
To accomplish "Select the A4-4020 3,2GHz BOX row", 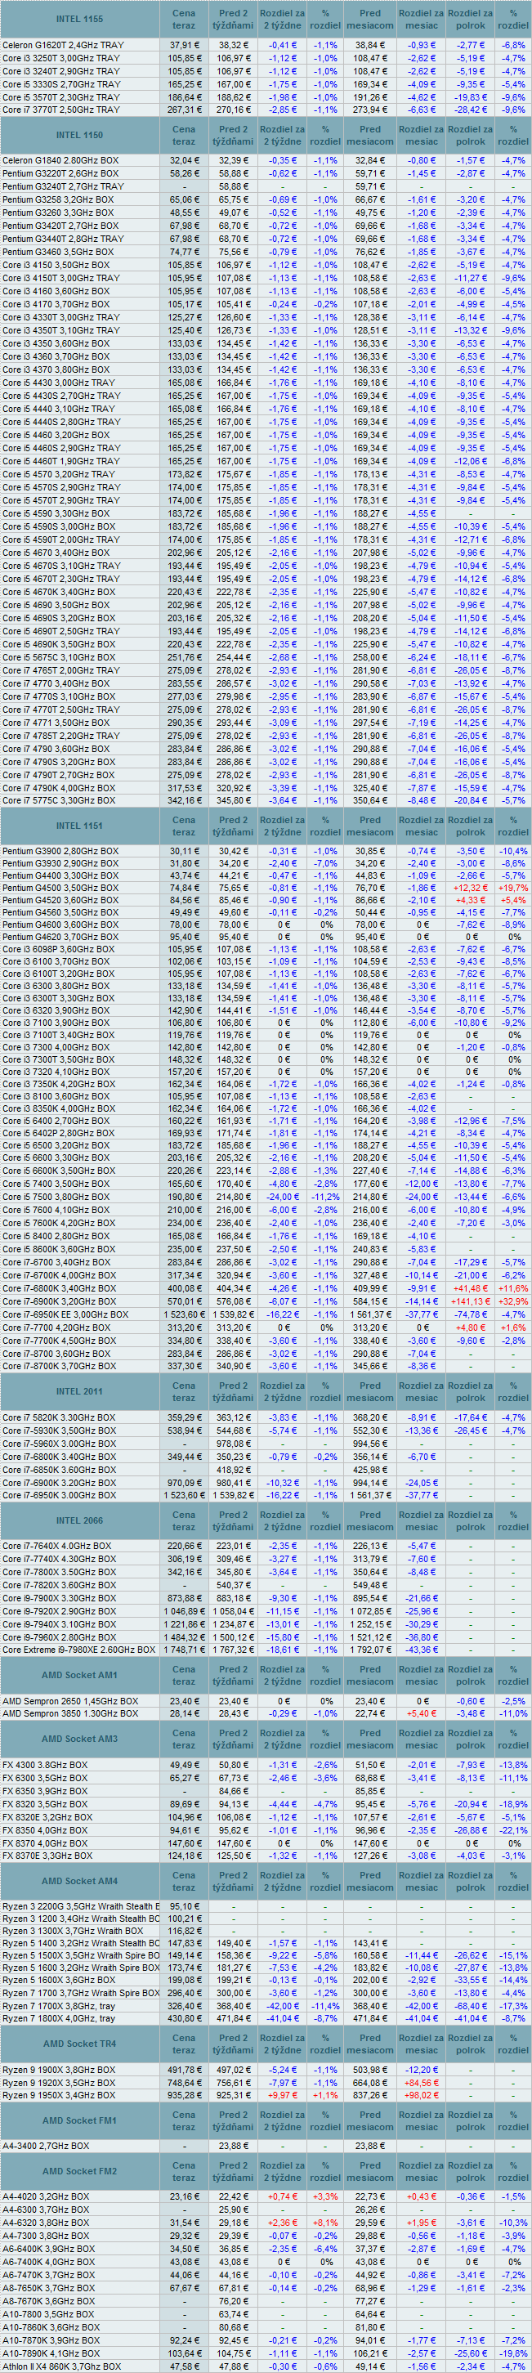I will (x=266, y=2196).
